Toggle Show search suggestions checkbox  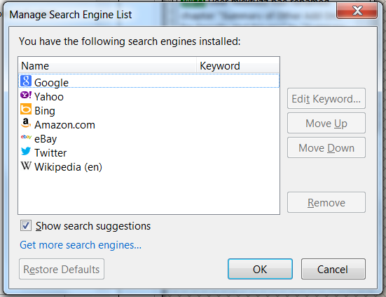26,225
